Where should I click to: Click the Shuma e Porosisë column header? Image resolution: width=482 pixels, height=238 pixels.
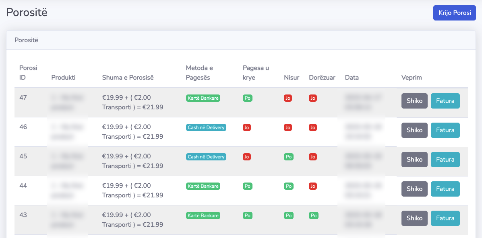128,78
